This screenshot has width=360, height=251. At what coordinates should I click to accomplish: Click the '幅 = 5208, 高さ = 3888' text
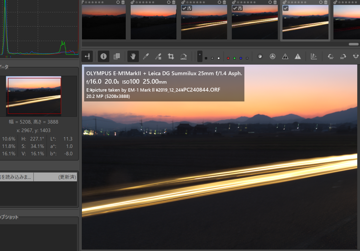pyautogui.click(x=33, y=122)
